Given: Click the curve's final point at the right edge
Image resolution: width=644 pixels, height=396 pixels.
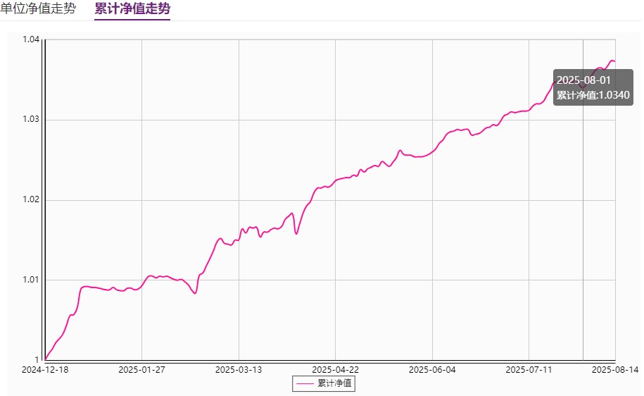Looking at the screenshot, I should (x=614, y=61).
